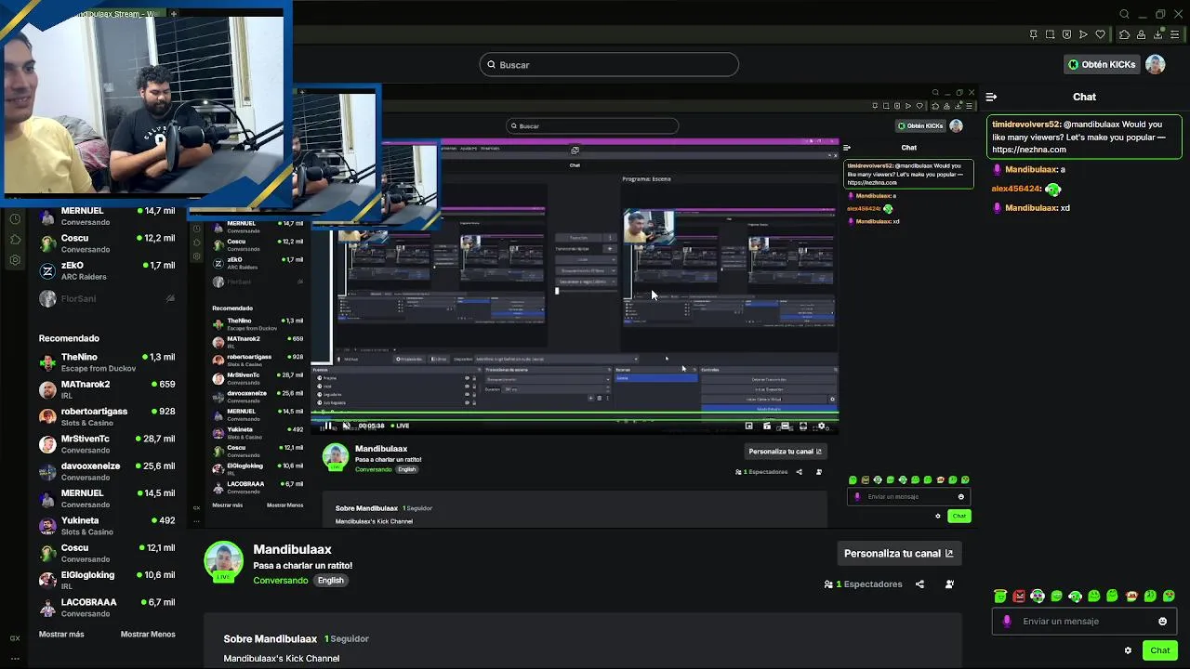
Task: Select the first green emote in main chat
Action: [x=1000, y=597]
